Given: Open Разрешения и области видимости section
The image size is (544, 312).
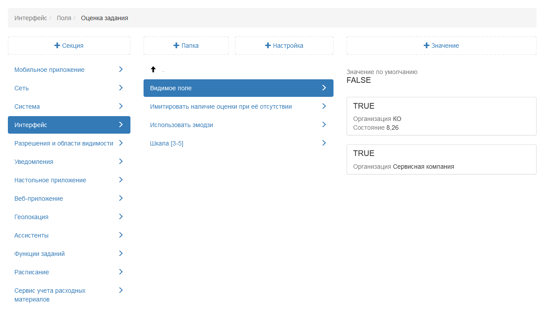Looking at the screenshot, I should (x=64, y=143).
